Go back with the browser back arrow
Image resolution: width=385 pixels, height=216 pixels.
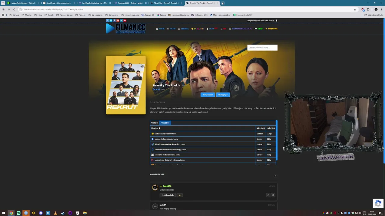3,9
